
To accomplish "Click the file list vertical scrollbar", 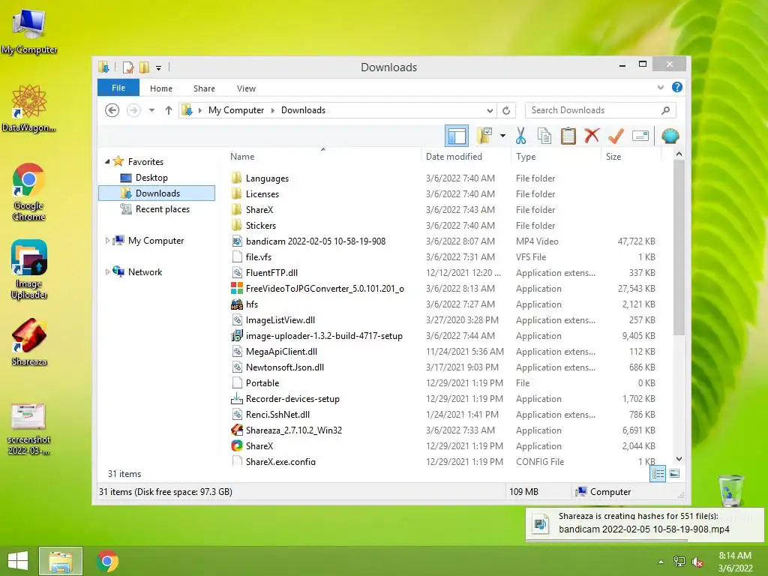I will pyautogui.click(x=678, y=247).
